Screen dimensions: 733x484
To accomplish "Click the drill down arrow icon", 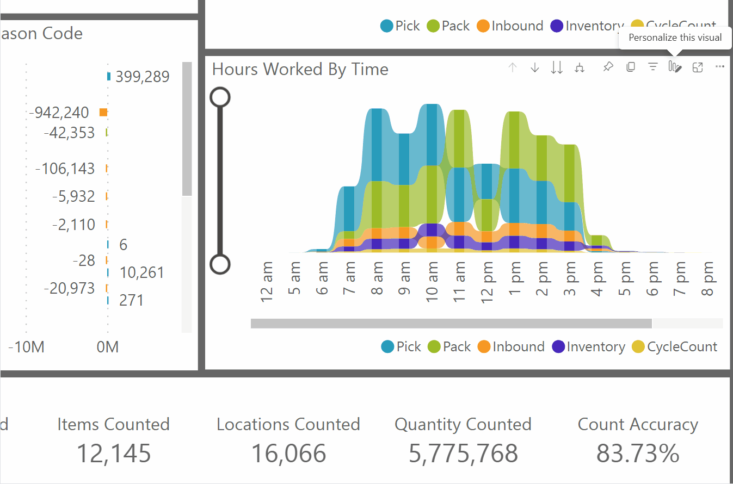I will click(535, 67).
